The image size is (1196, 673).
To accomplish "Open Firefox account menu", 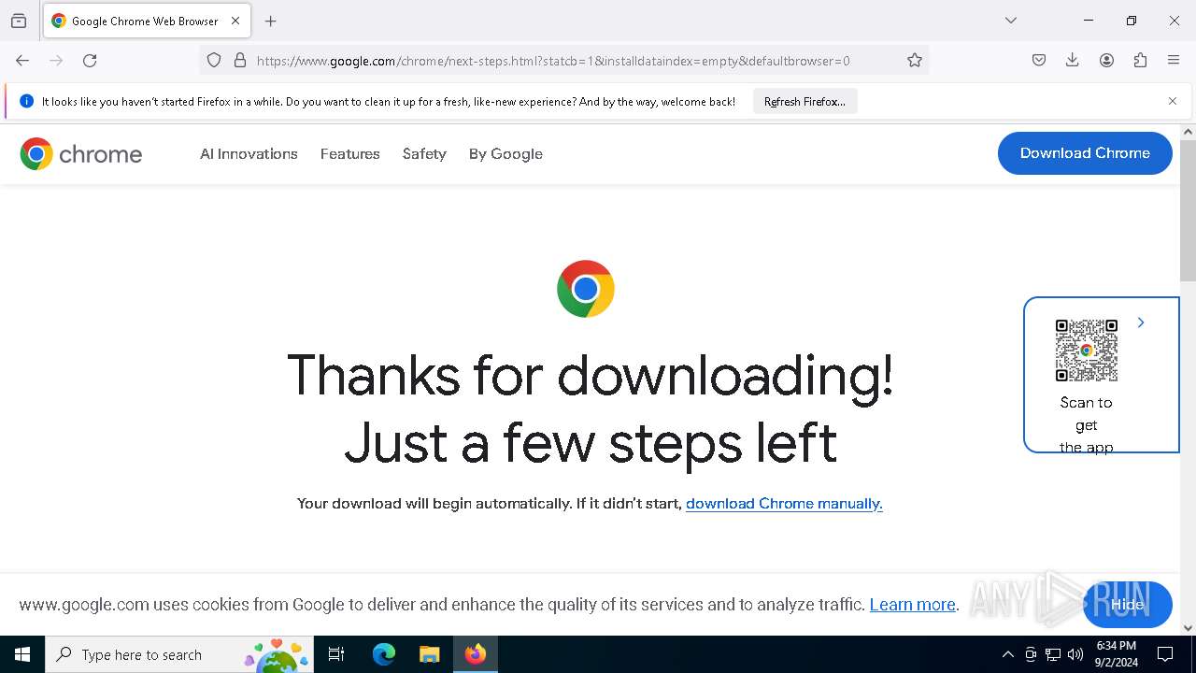I will [1106, 61].
